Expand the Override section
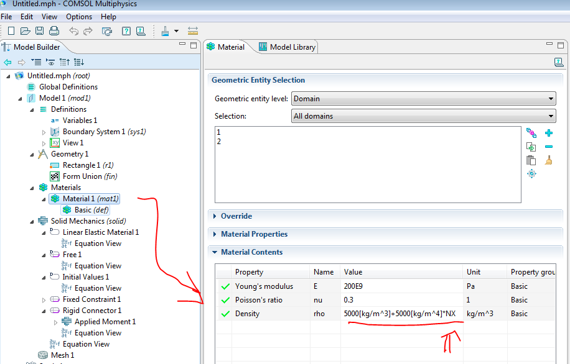Image resolution: width=570 pixels, height=364 pixels. pyautogui.click(x=215, y=216)
